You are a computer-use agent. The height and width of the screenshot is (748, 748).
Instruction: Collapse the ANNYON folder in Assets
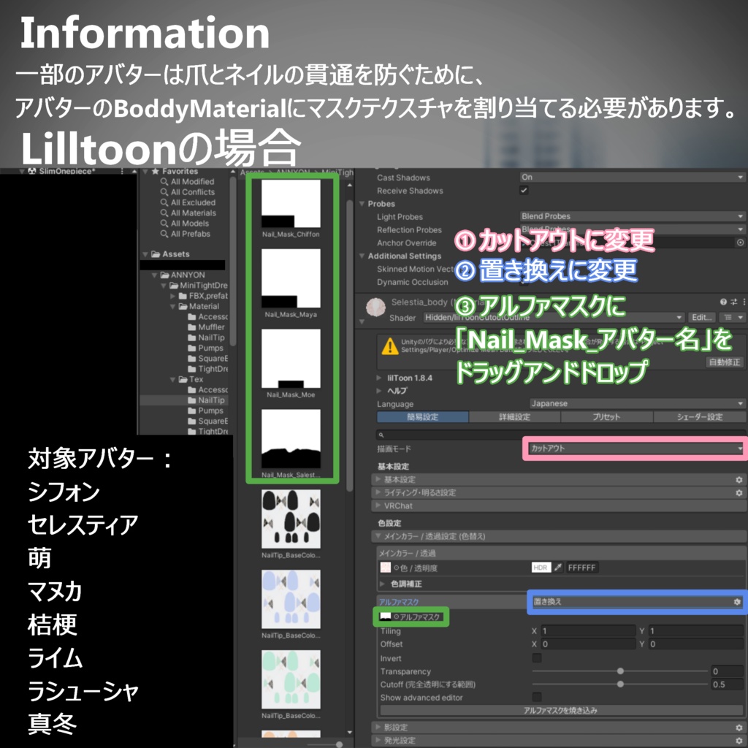[x=154, y=275]
